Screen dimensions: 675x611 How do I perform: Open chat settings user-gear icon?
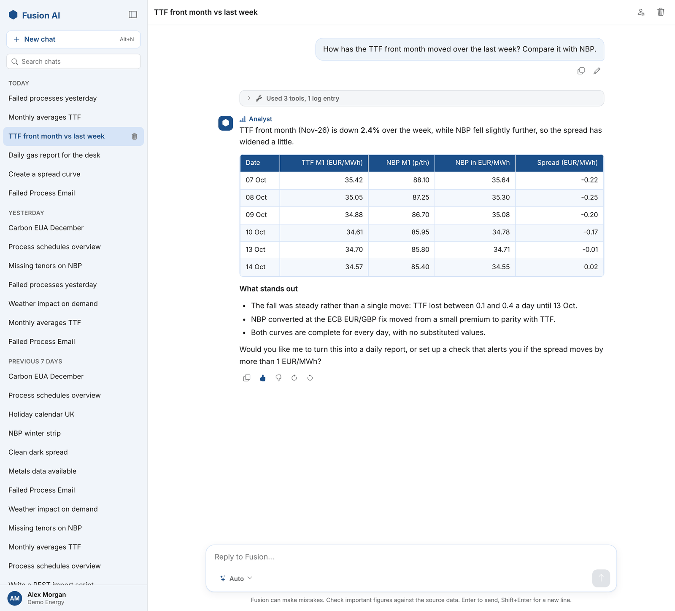coord(641,12)
